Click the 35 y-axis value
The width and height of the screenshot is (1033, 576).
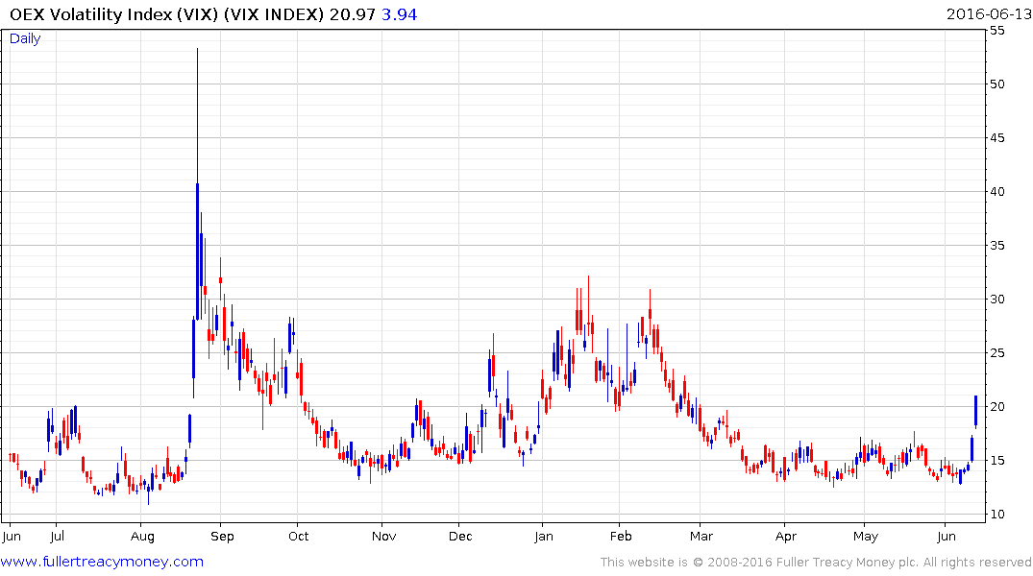(996, 246)
